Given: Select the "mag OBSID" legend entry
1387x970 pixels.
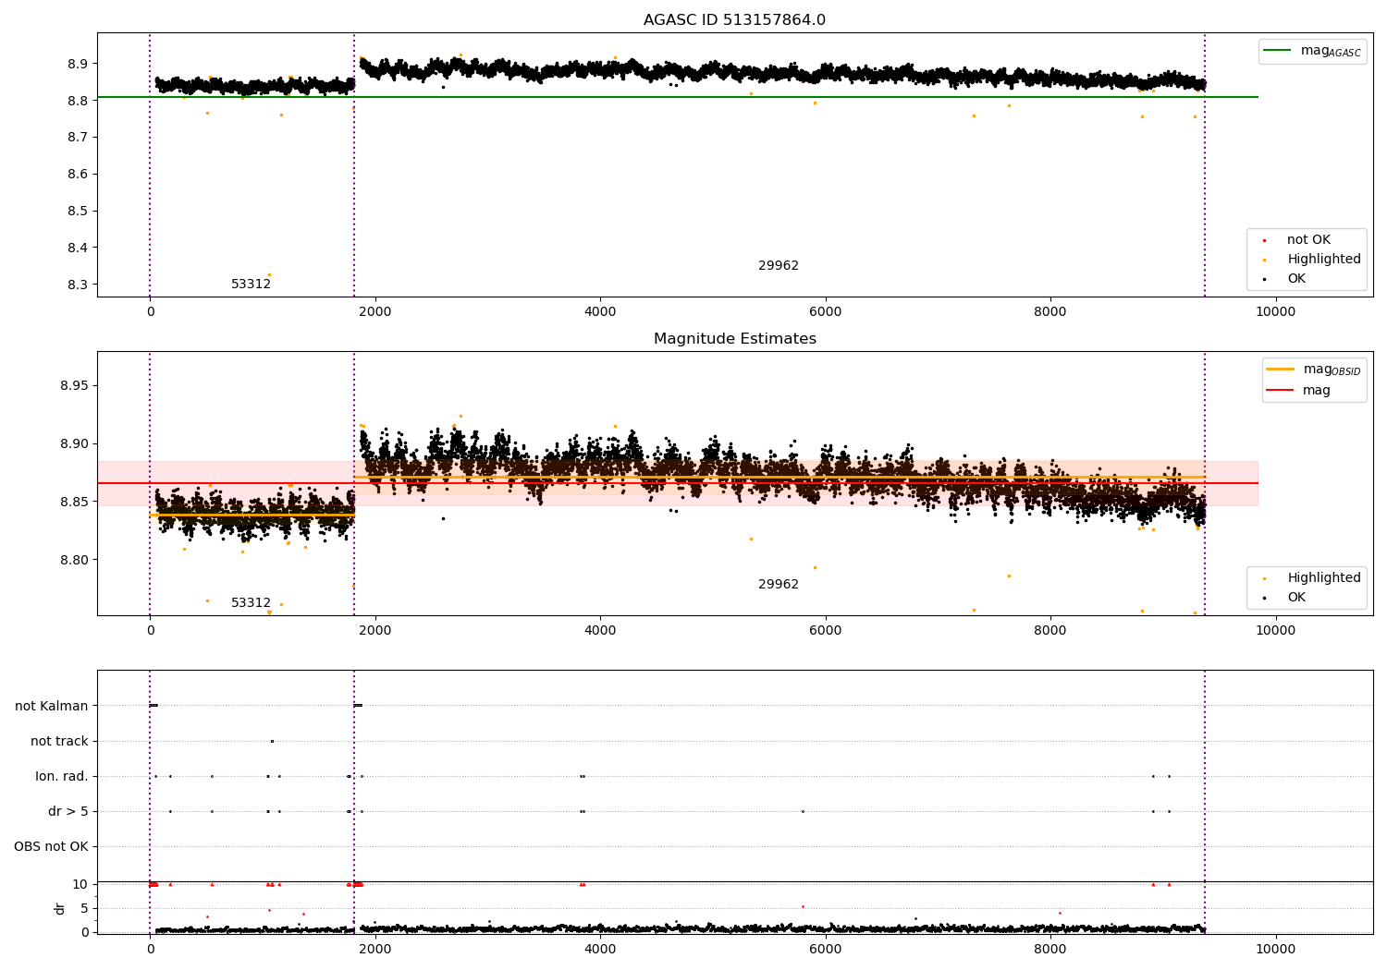Looking at the screenshot, I should click(x=1313, y=370).
